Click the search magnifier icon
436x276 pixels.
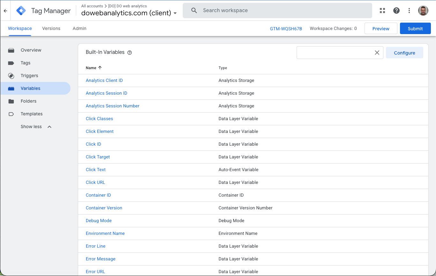[194, 11]
